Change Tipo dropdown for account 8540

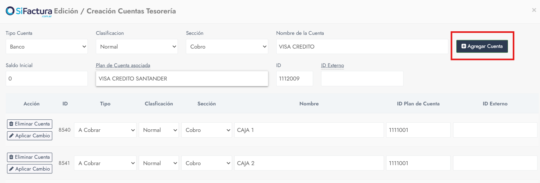105,130
